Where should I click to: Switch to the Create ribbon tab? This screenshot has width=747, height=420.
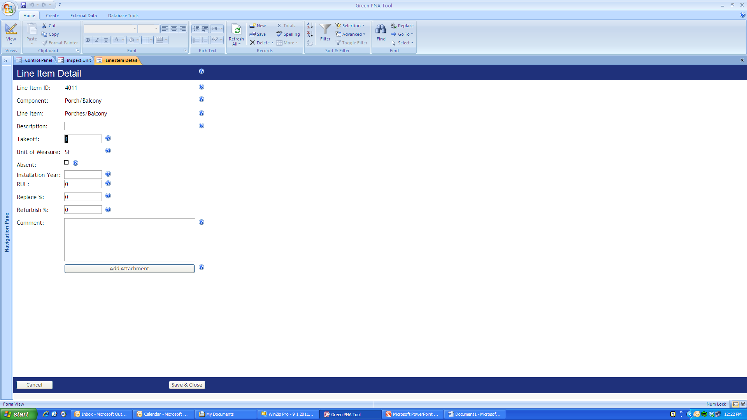(x=52, y=16)
